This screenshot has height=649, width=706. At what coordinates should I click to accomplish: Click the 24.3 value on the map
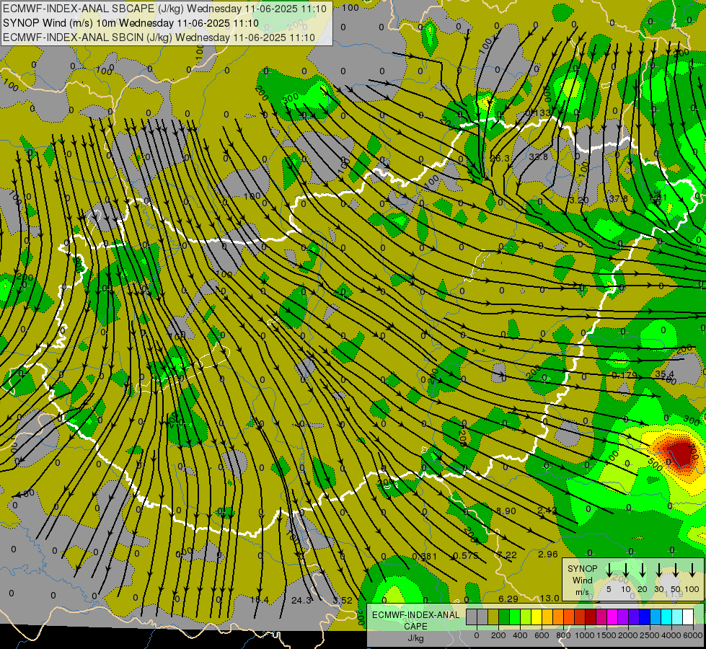pyautogui.click(x=301, y=600)
